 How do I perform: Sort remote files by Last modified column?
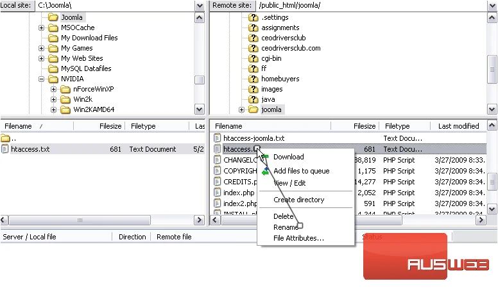pos(458,126)
